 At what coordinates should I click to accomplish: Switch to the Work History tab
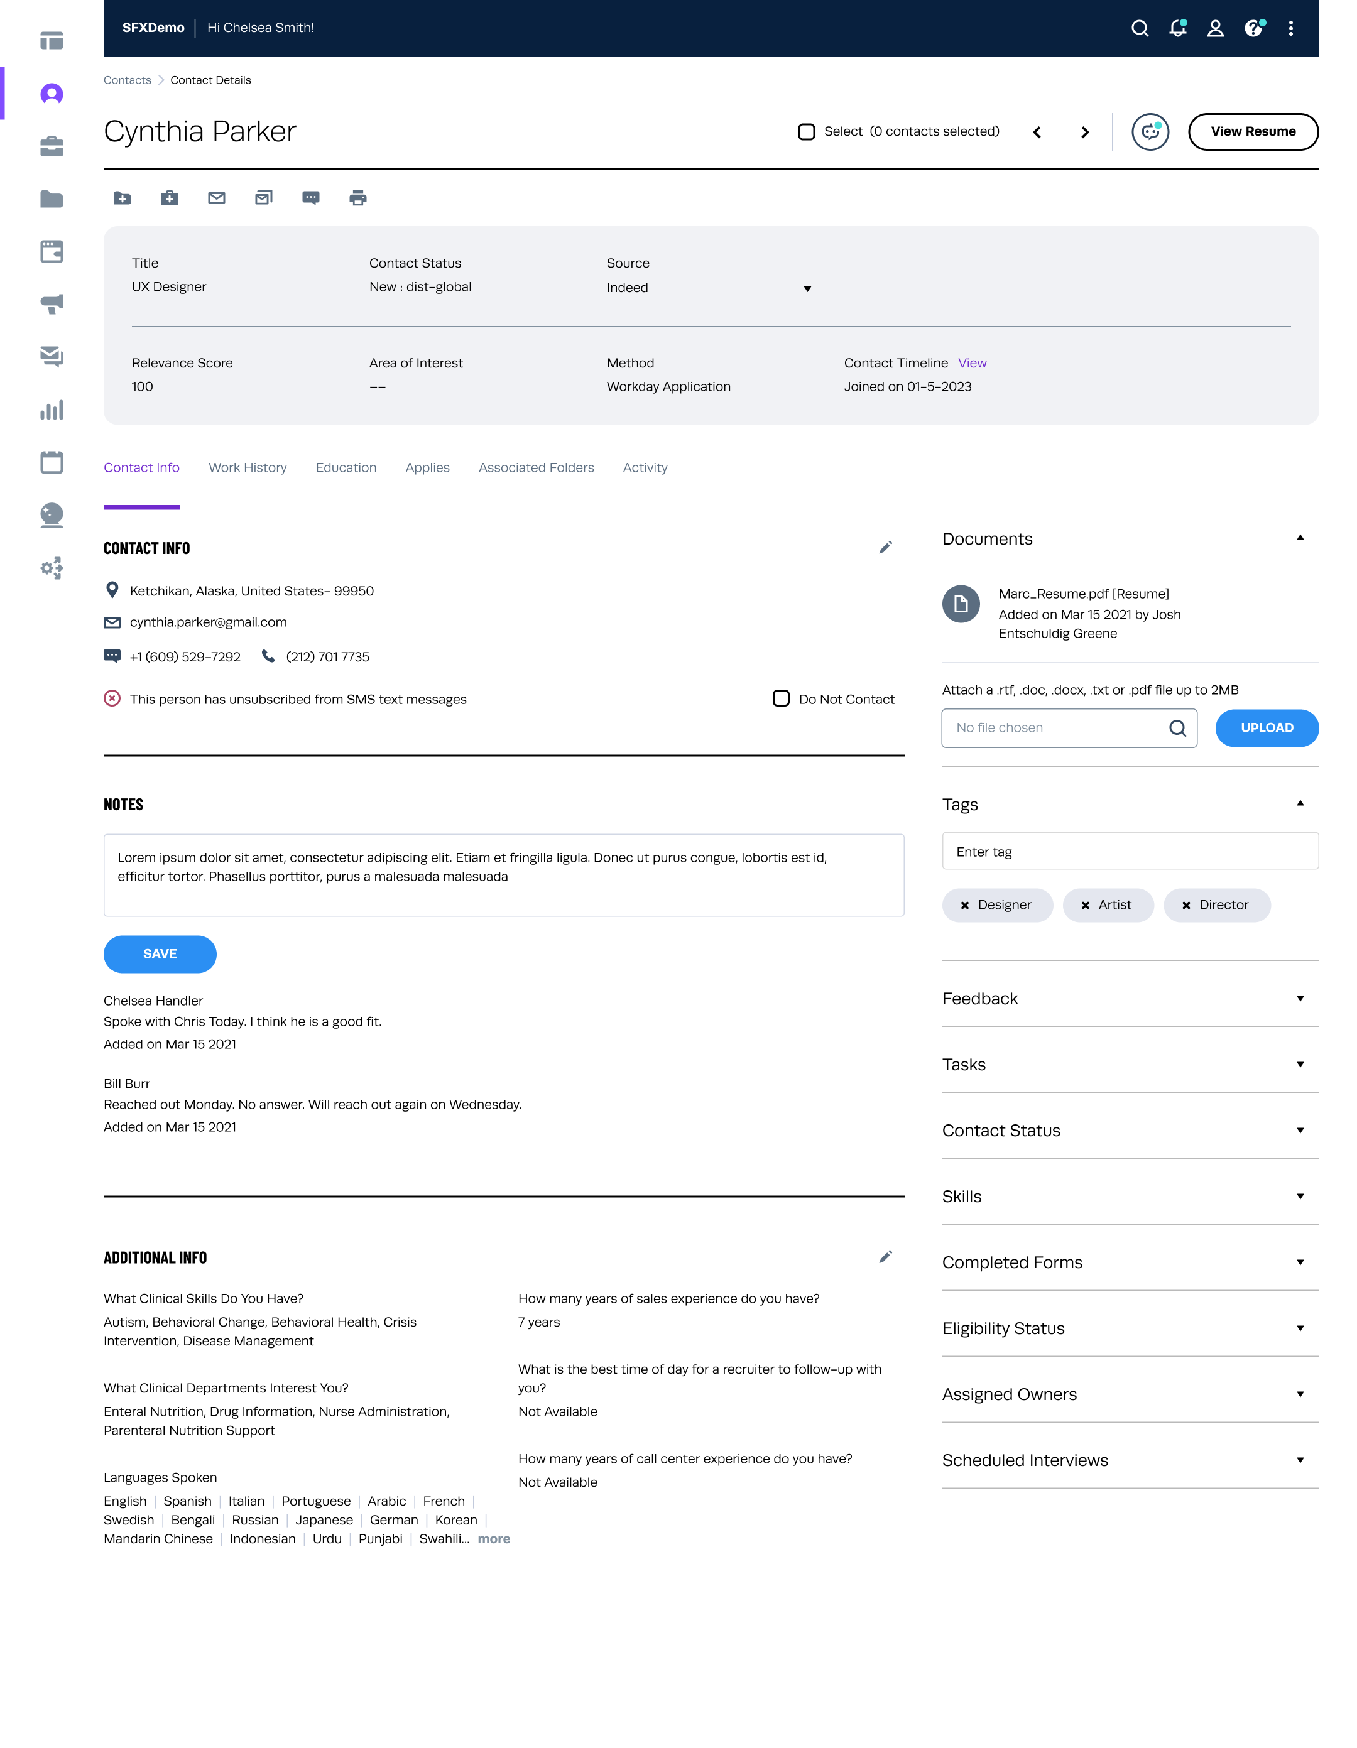click(x=248, y=467)
